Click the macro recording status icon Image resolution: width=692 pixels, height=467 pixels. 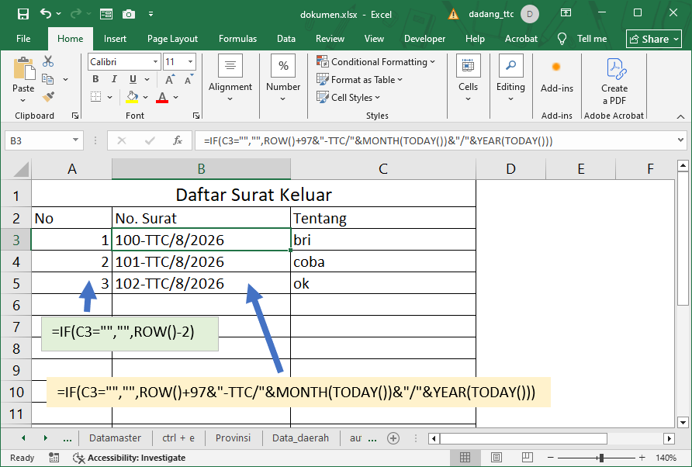coord(54,458)
